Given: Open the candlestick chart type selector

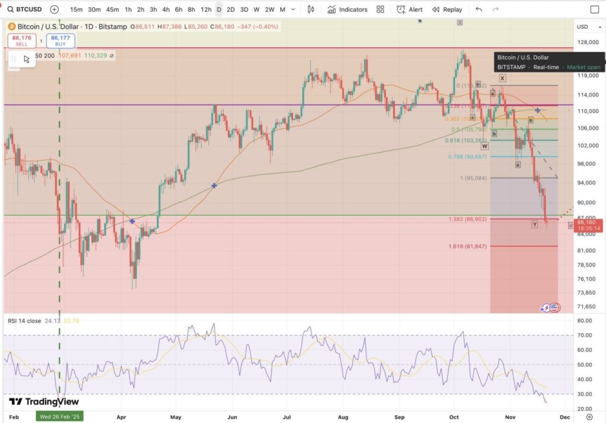Looking at the screenshot, I should click(x=311, y=9).
